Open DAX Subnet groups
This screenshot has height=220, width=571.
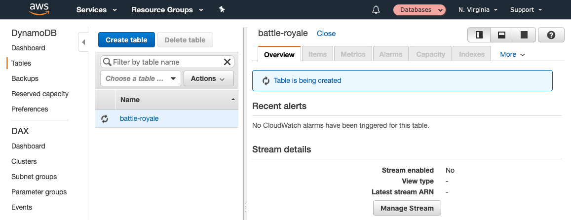(x=34, y=177)
